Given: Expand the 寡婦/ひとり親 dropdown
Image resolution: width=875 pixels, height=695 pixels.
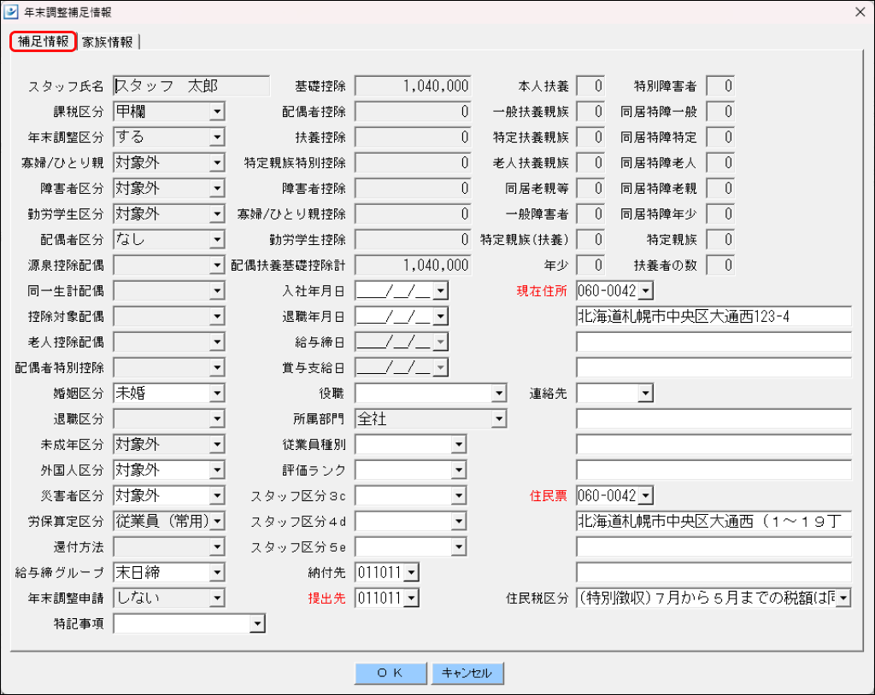Looking at the screenshot, I should [217, 163].
